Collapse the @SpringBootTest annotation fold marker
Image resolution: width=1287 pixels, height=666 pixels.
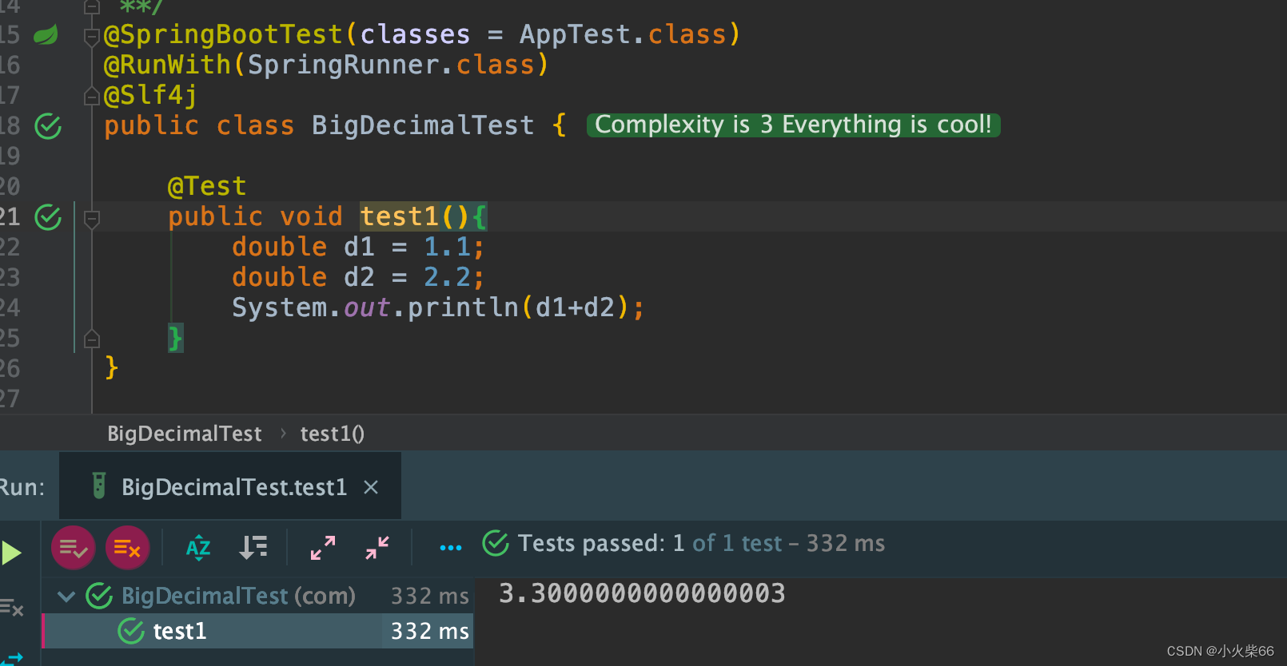coord(92,36)
